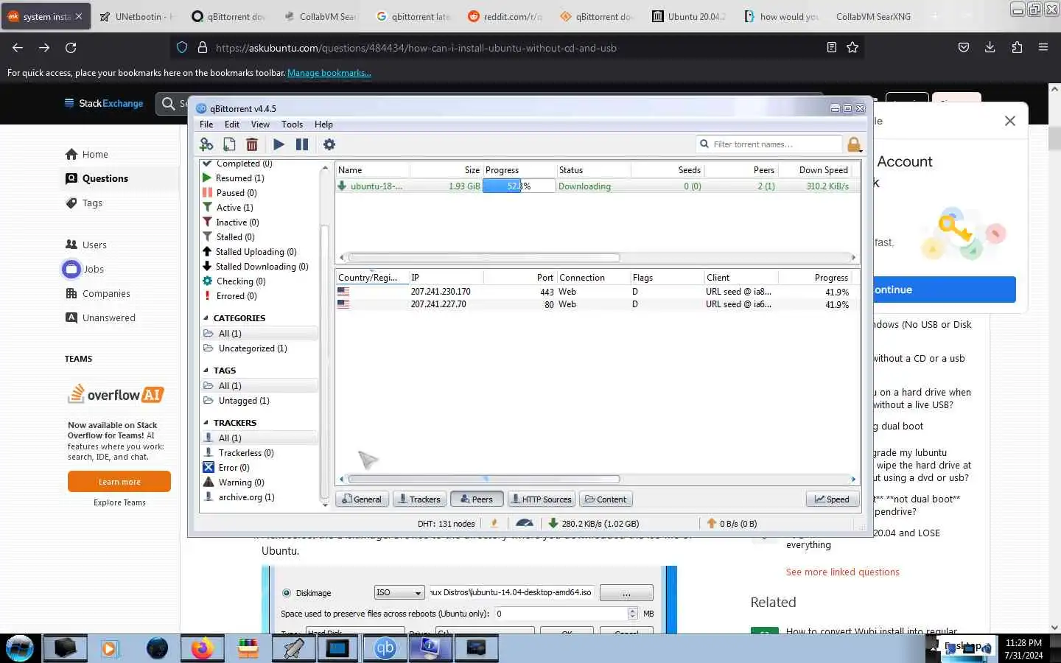The image size is (1061, 663).
Task: Click the flame connection status icon
Action: 494,523
